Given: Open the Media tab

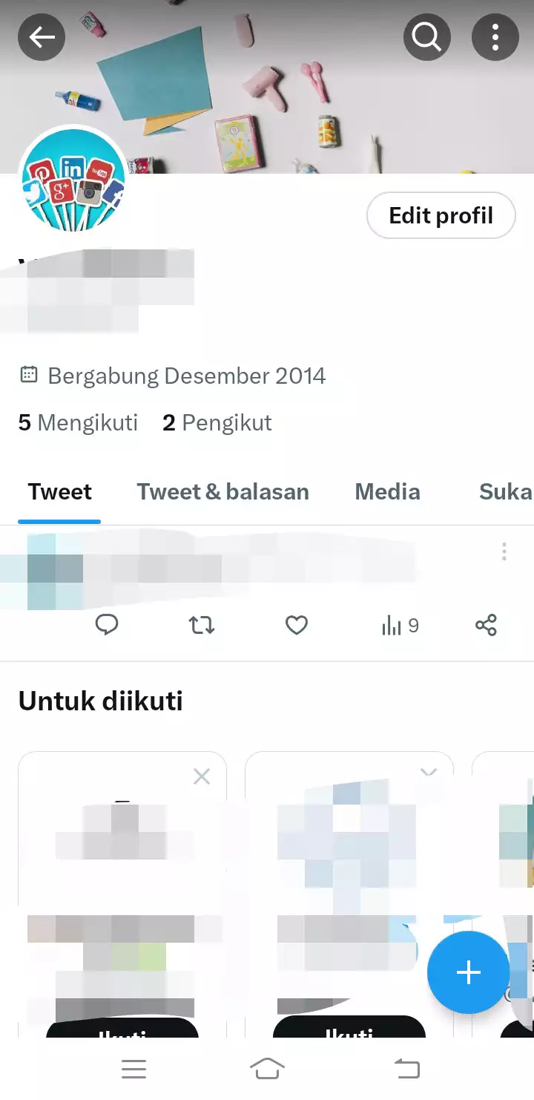Looking at the screenshot, I should coord(387,491).
